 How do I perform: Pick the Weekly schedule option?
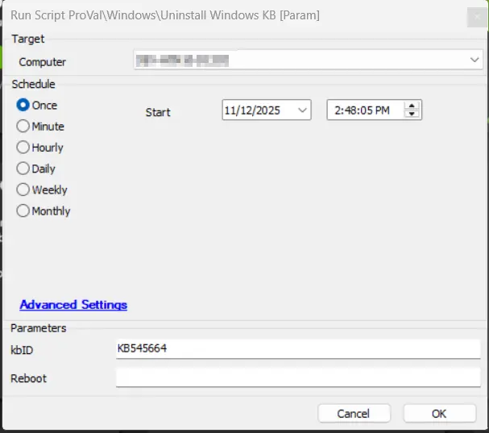[x=23, y=190]
